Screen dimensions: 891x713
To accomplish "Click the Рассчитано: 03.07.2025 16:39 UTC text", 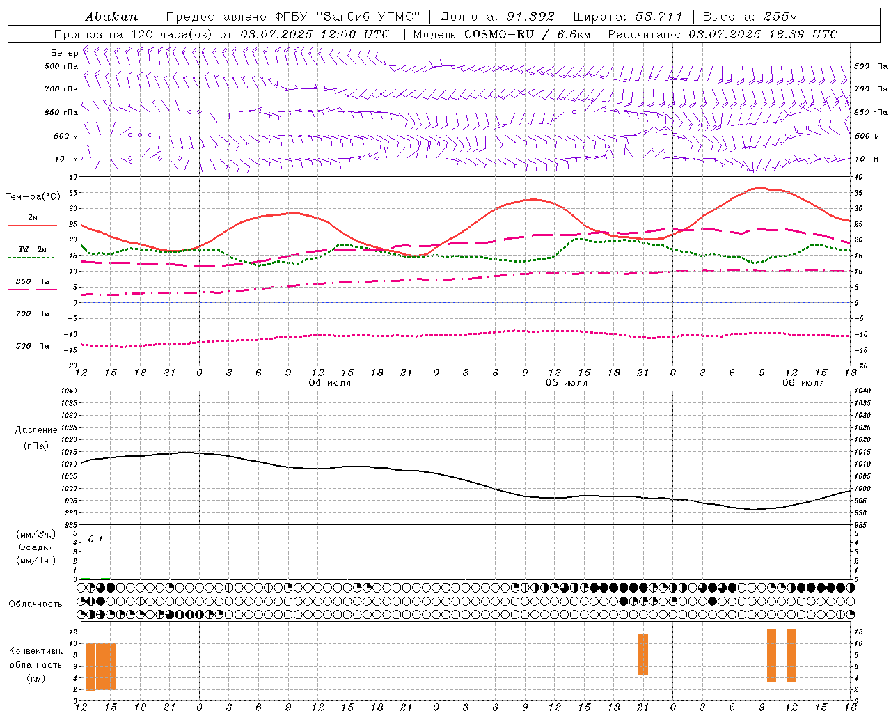I will [723, 34].
